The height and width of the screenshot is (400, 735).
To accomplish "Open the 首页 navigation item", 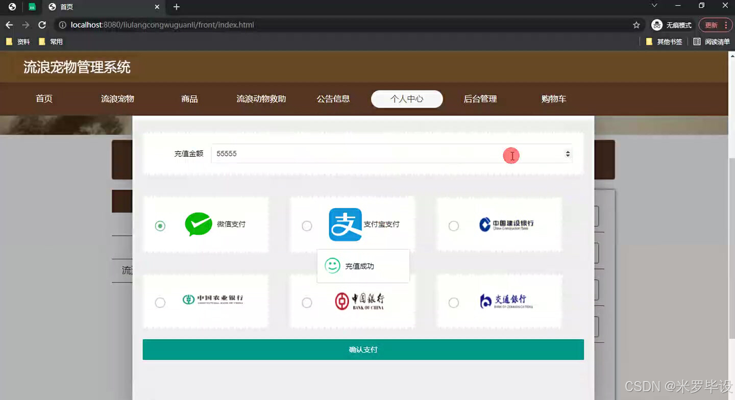I will (x=44, y=99).
